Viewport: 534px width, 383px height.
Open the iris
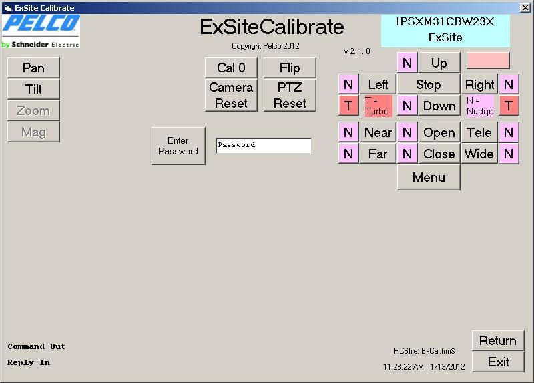pyautogui.click(x=439, y=132)
